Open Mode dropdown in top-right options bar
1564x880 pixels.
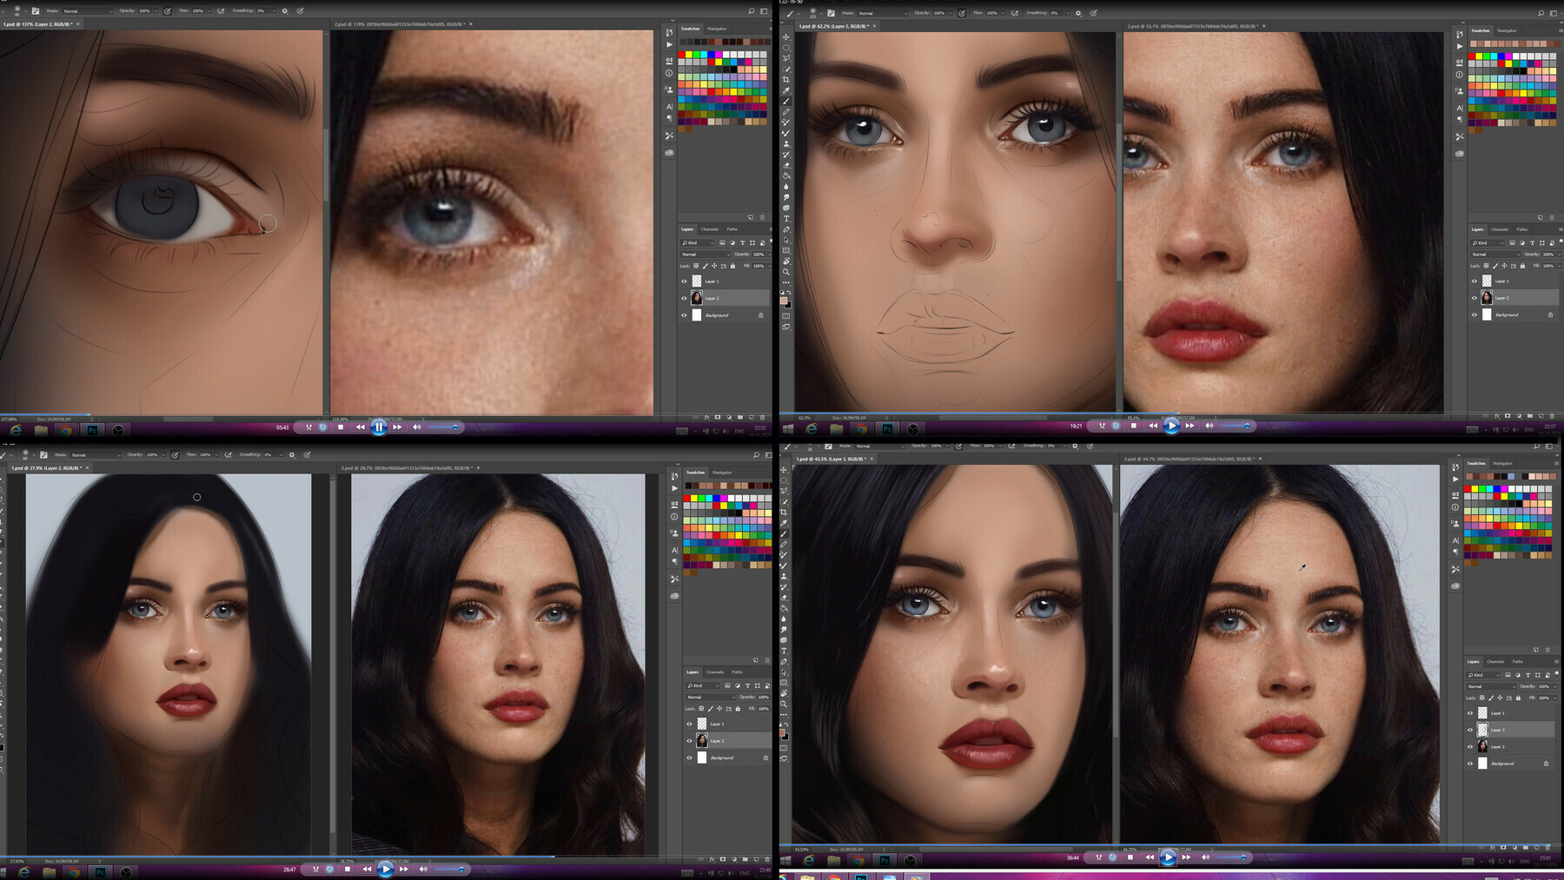click(881, 13)
